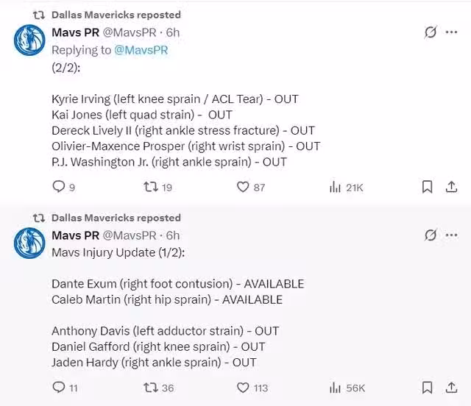
Task: Open Grok icon on the bottom tweet
Action: click(x=431, y=235)
